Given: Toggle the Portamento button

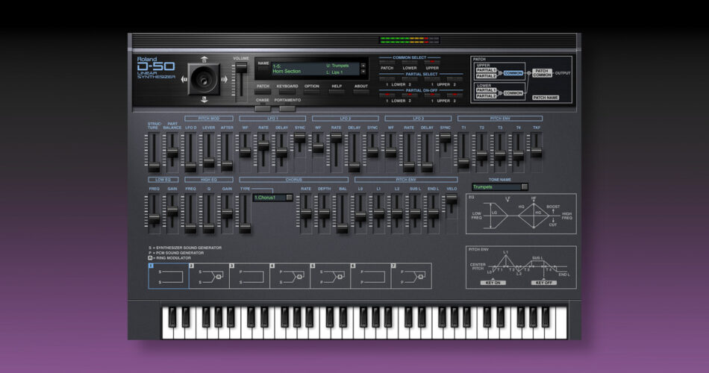Looking at the screenshot, I should coord(287,107).
